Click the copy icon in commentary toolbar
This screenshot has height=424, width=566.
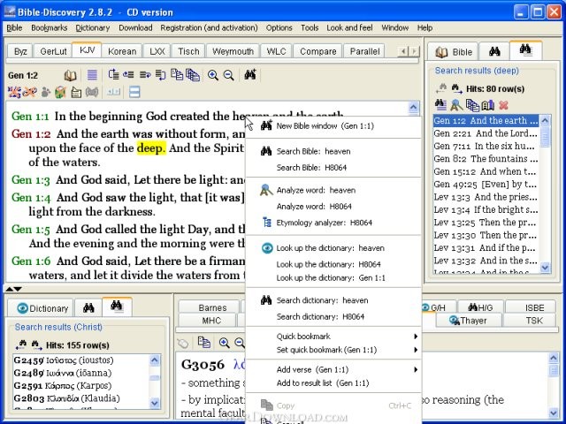[x=204, y=342]
